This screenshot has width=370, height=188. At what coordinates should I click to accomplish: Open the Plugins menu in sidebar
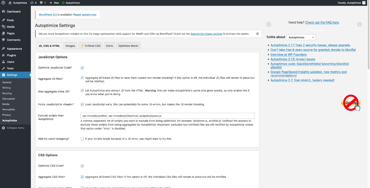[x=11, y=55]
